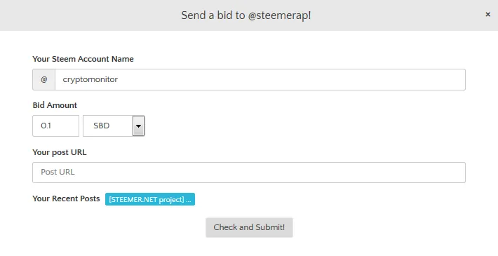Viewport: 498px width, 256px height.
Task: Focus the Post URL input field
Action: (x=249, y=173)
